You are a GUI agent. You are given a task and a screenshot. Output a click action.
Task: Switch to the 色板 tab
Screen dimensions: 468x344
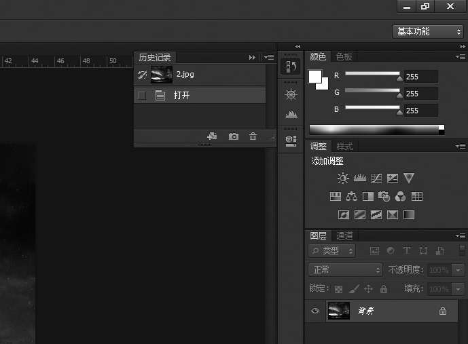point(344,57)
